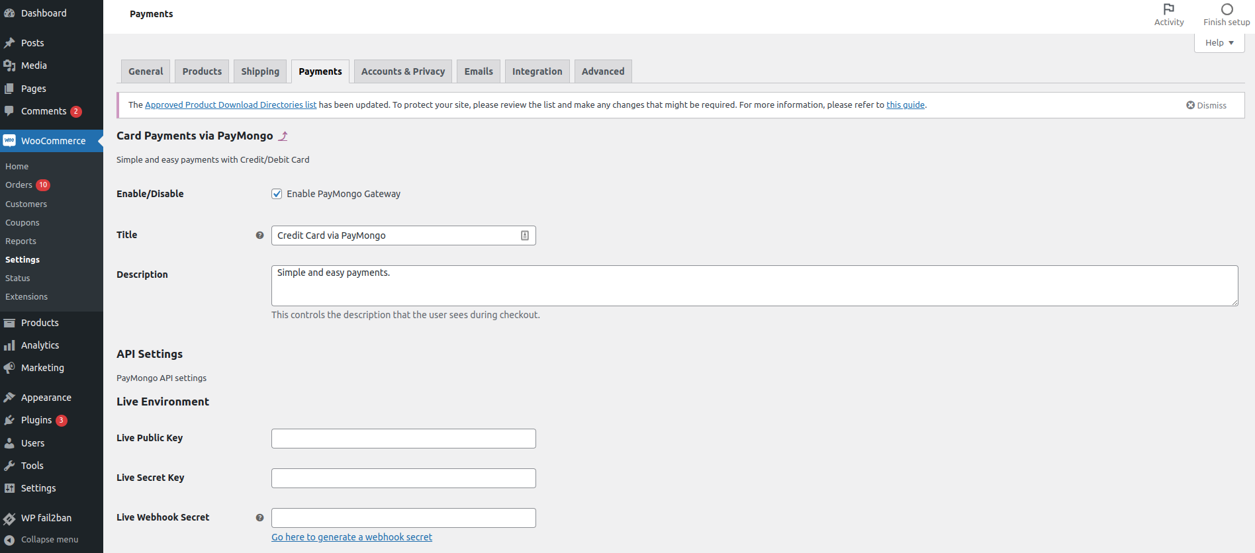Viewport: 1255px width, 553px height.
Task: Click the Analytics bar chart icon
Action: [10, 345]
